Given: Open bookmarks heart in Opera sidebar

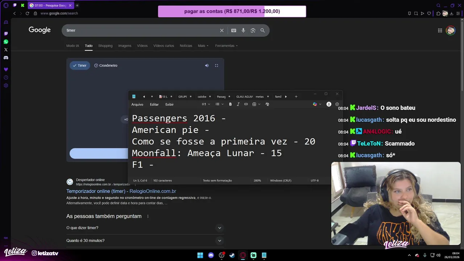Looking at the screenshot, I should pyautogui.click(x=6, y=69).
